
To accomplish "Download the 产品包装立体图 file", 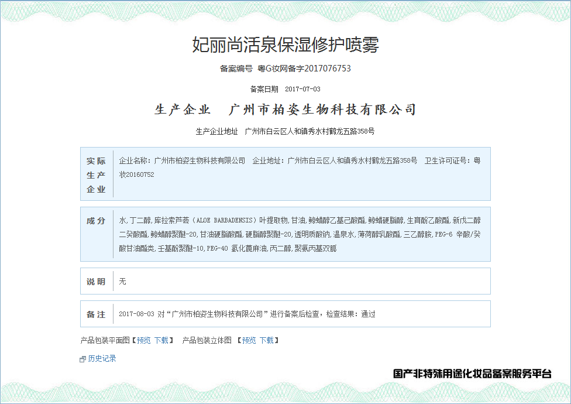I will click(267, 340).
